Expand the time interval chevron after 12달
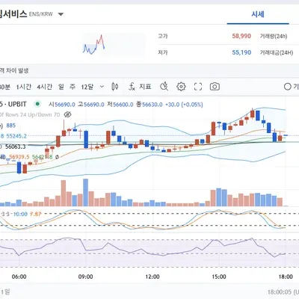Screen dimensions: 299x299 tap(102, 87)
